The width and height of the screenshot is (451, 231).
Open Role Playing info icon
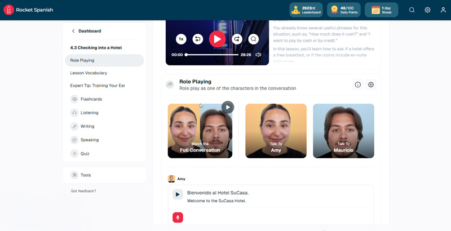tap(357, 85)
